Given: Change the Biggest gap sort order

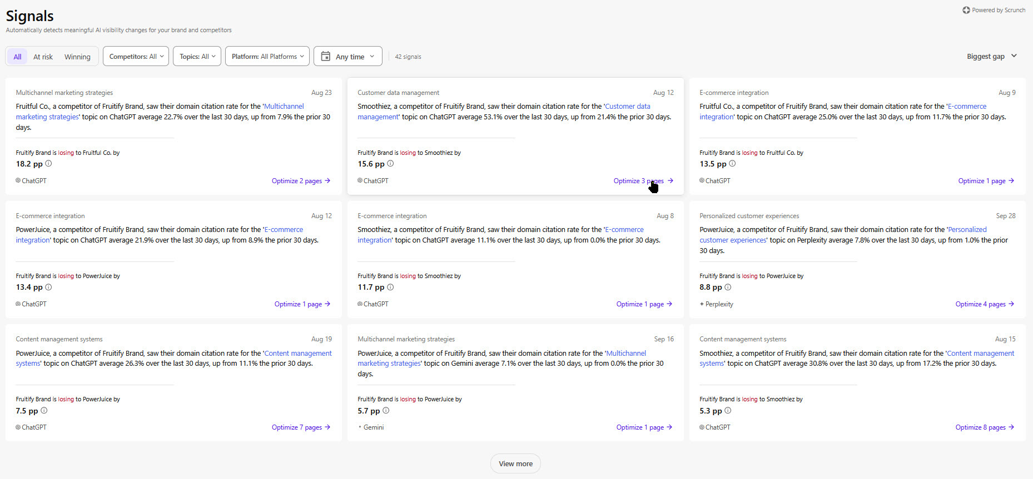Looking at the screenshot, I should tap(992, 56).
